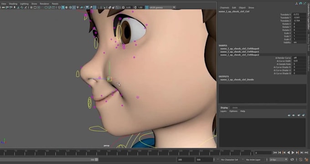Play animation backwards
The width and height of the screenshot is (310, 164).
[289, 153]
